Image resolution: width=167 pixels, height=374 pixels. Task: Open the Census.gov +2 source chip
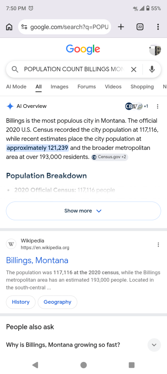click(x=110, y=157)
